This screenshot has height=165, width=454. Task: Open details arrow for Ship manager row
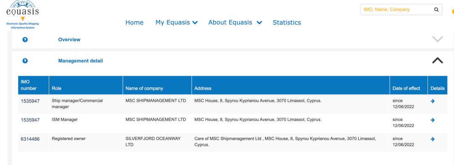(x=433, y=101)
